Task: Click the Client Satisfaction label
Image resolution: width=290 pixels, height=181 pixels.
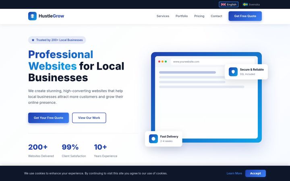Action: pyautogui.click(x=74, y=156)
